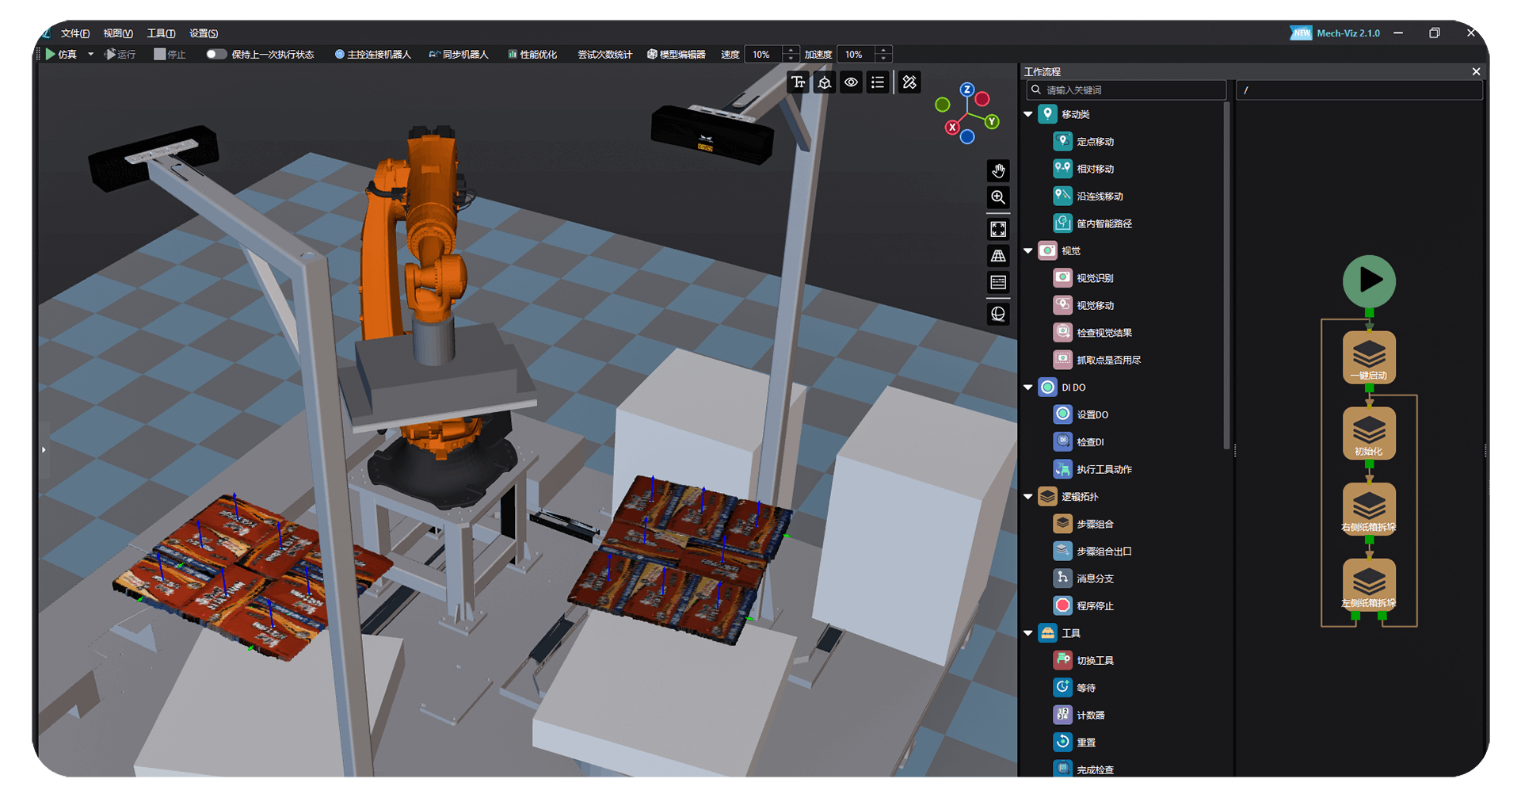
Task: Open the 设置(S) menu
Action: tap(204, 33)
